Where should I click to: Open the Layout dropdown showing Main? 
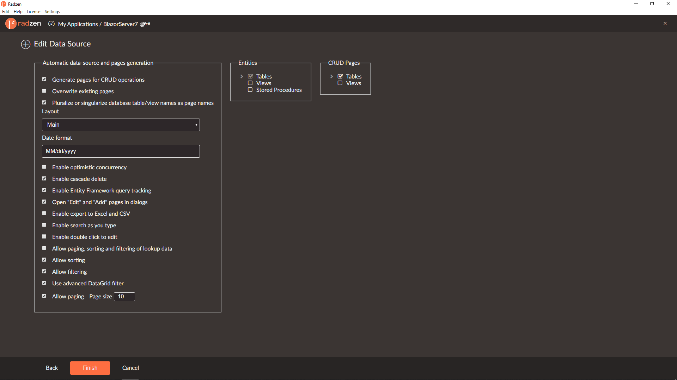tap(121, 125)
